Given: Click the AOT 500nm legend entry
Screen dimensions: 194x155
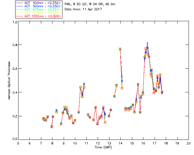Looking at the screenshot, I should [x=38, y=6].
